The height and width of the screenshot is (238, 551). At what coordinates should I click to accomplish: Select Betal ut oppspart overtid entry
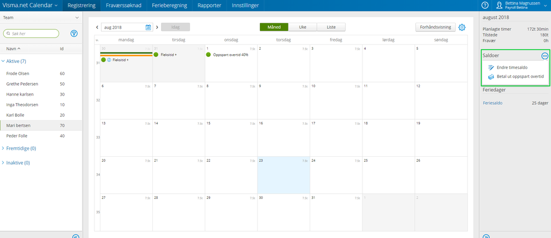tap(521, 76)
